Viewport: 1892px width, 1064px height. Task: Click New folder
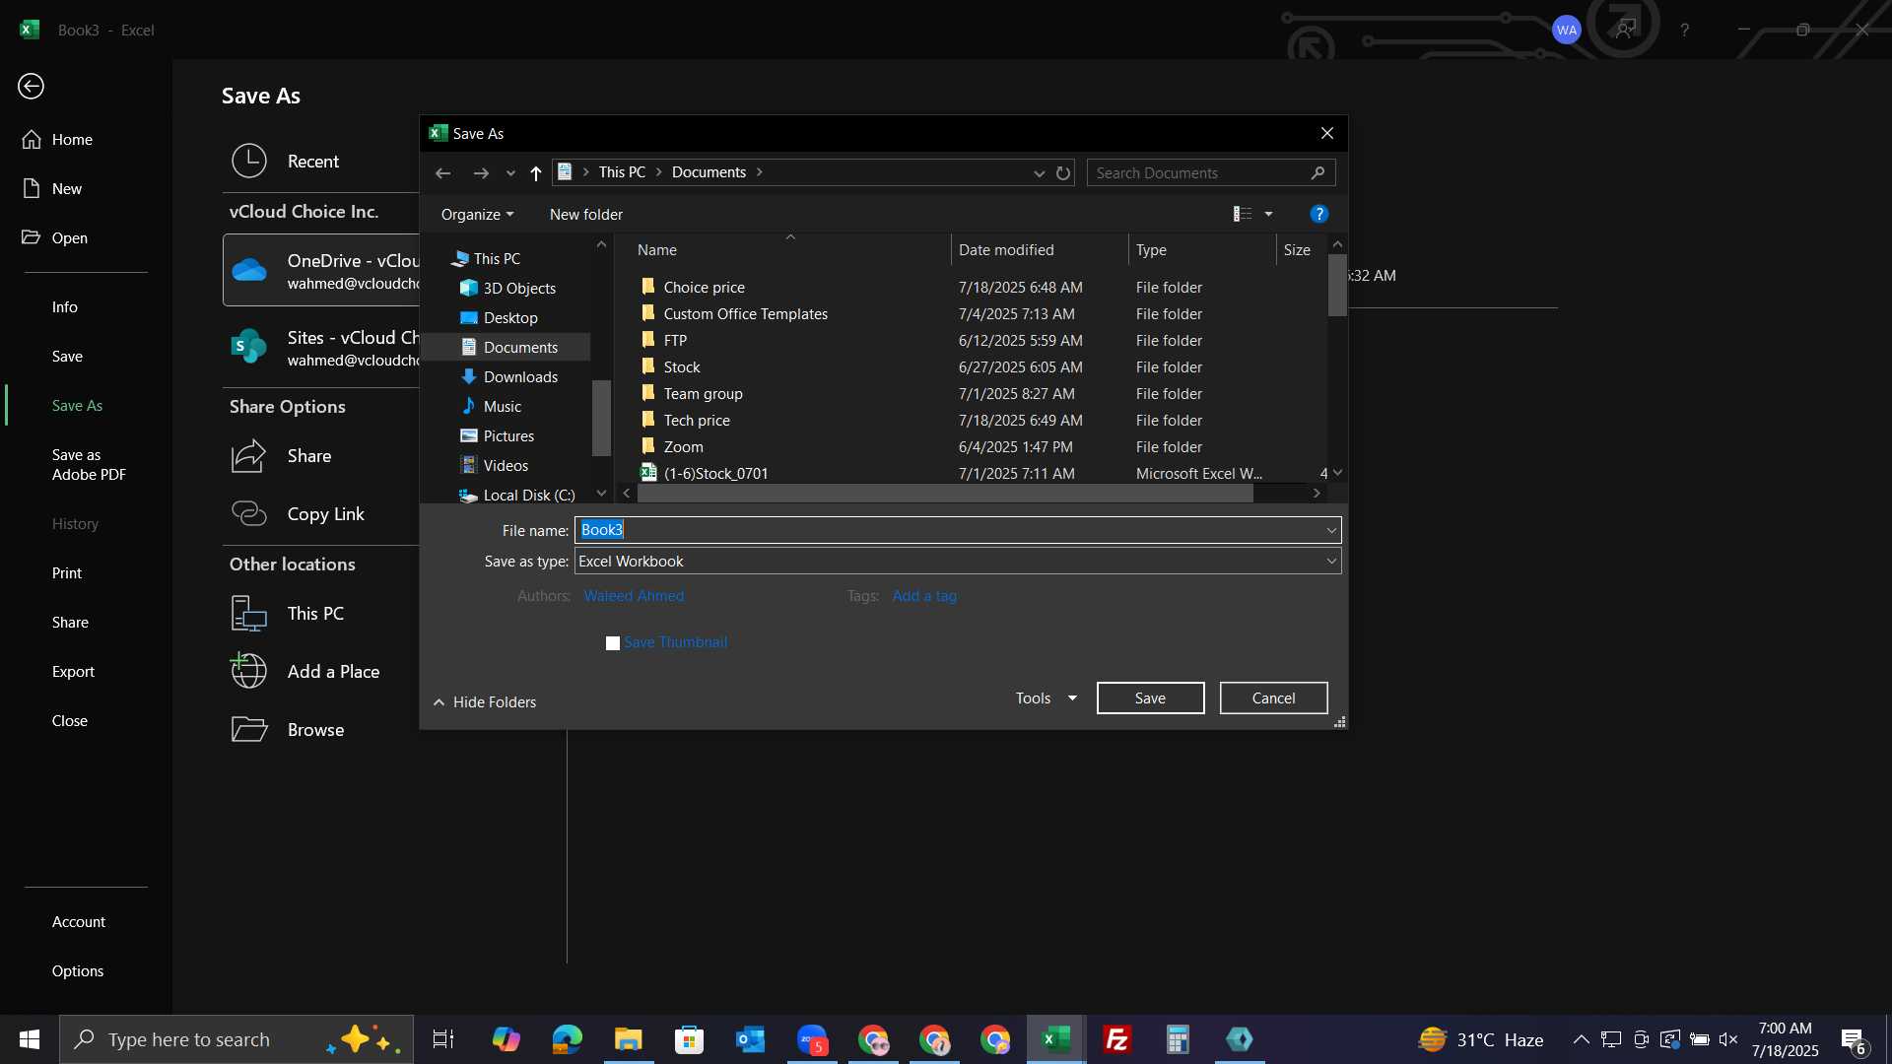tap(586, 214)
